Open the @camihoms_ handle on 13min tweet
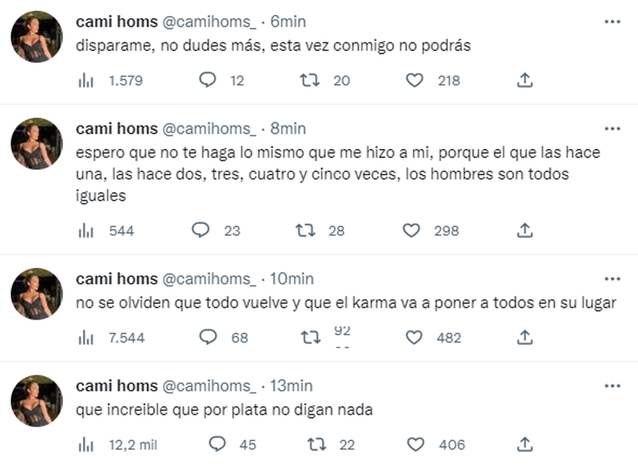Viewport: 638px width, 468px height. point(209,386)
